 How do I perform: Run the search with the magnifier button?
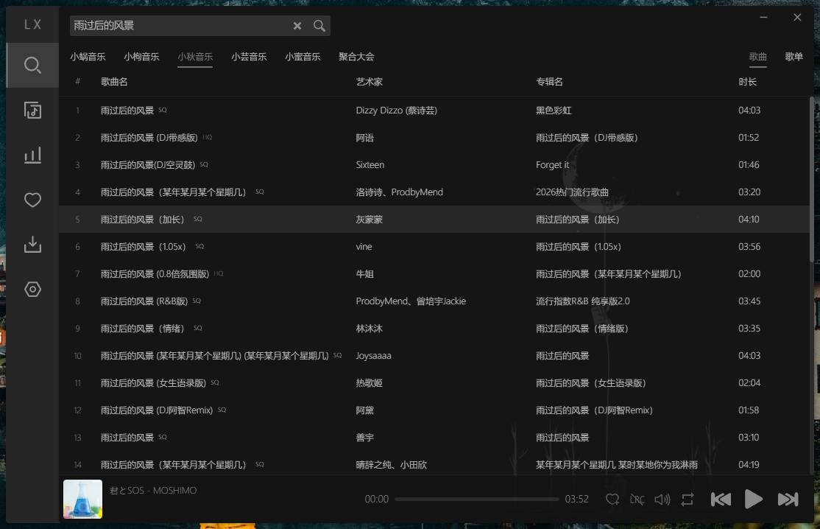(319, 26)
